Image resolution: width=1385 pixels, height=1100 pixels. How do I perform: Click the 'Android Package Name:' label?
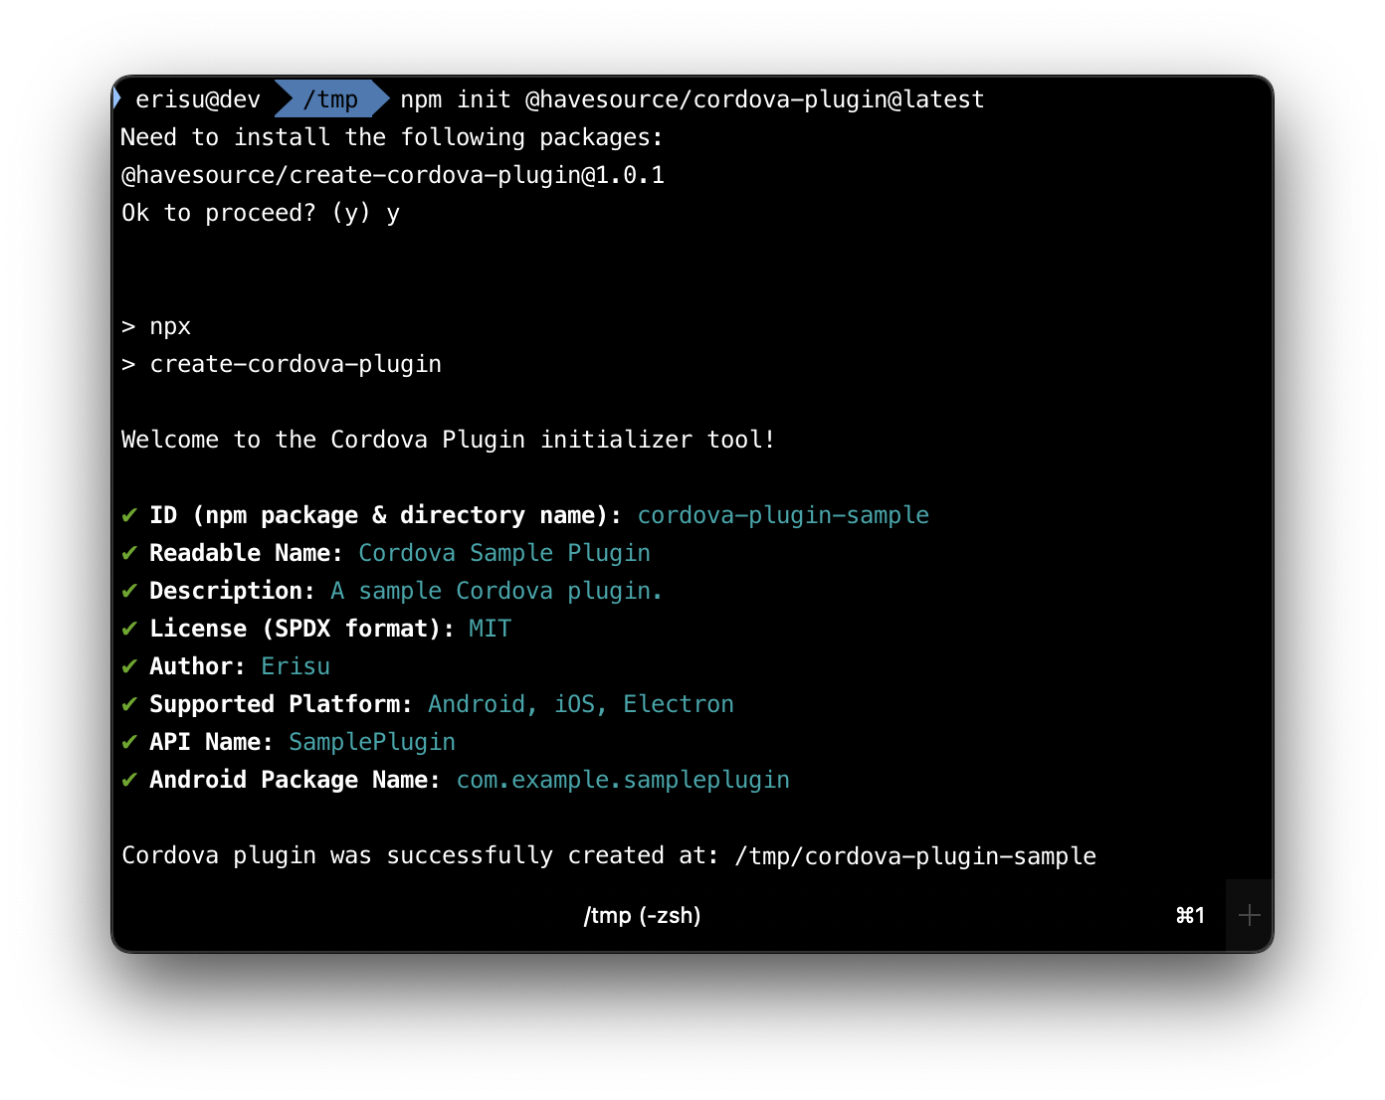[x=295, y=780]
